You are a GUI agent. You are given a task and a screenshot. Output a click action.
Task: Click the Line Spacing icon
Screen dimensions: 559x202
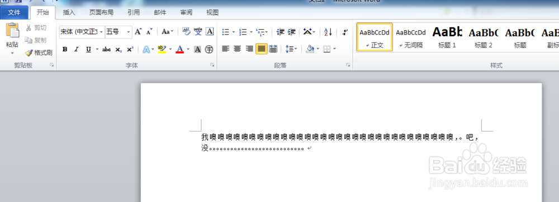click(289, 49)
